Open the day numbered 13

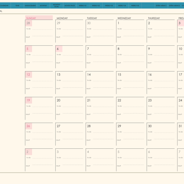click(58, 74)
